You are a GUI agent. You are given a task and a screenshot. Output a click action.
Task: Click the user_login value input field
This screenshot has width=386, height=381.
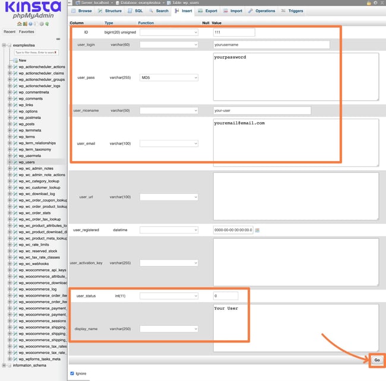[x=271, y=44]
